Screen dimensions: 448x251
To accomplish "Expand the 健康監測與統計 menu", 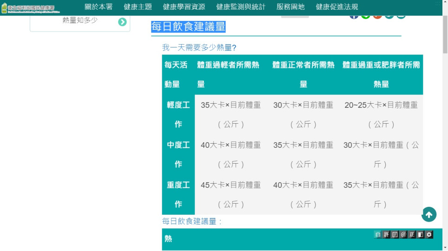I will [x=241, y=7].
